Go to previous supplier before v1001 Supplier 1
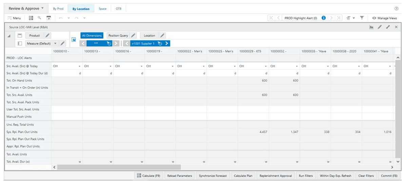Image resolution: width=406 pixels, height=184 pixels. point(127,43)
